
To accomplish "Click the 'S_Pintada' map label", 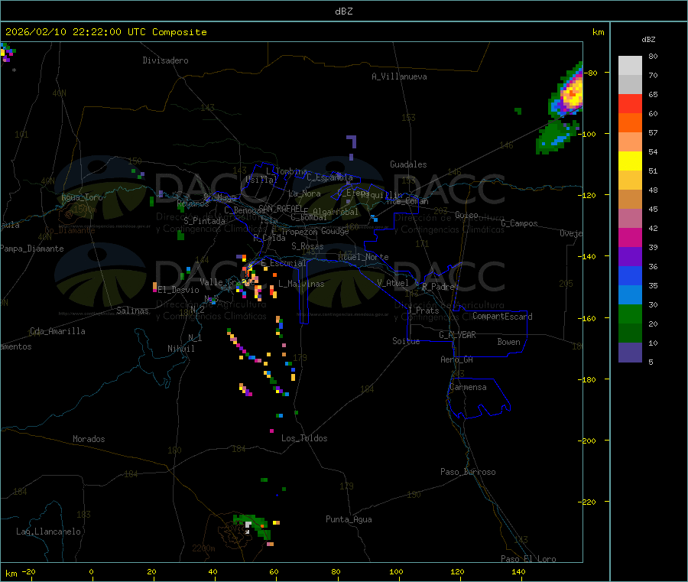I will (x=204, y=221).
